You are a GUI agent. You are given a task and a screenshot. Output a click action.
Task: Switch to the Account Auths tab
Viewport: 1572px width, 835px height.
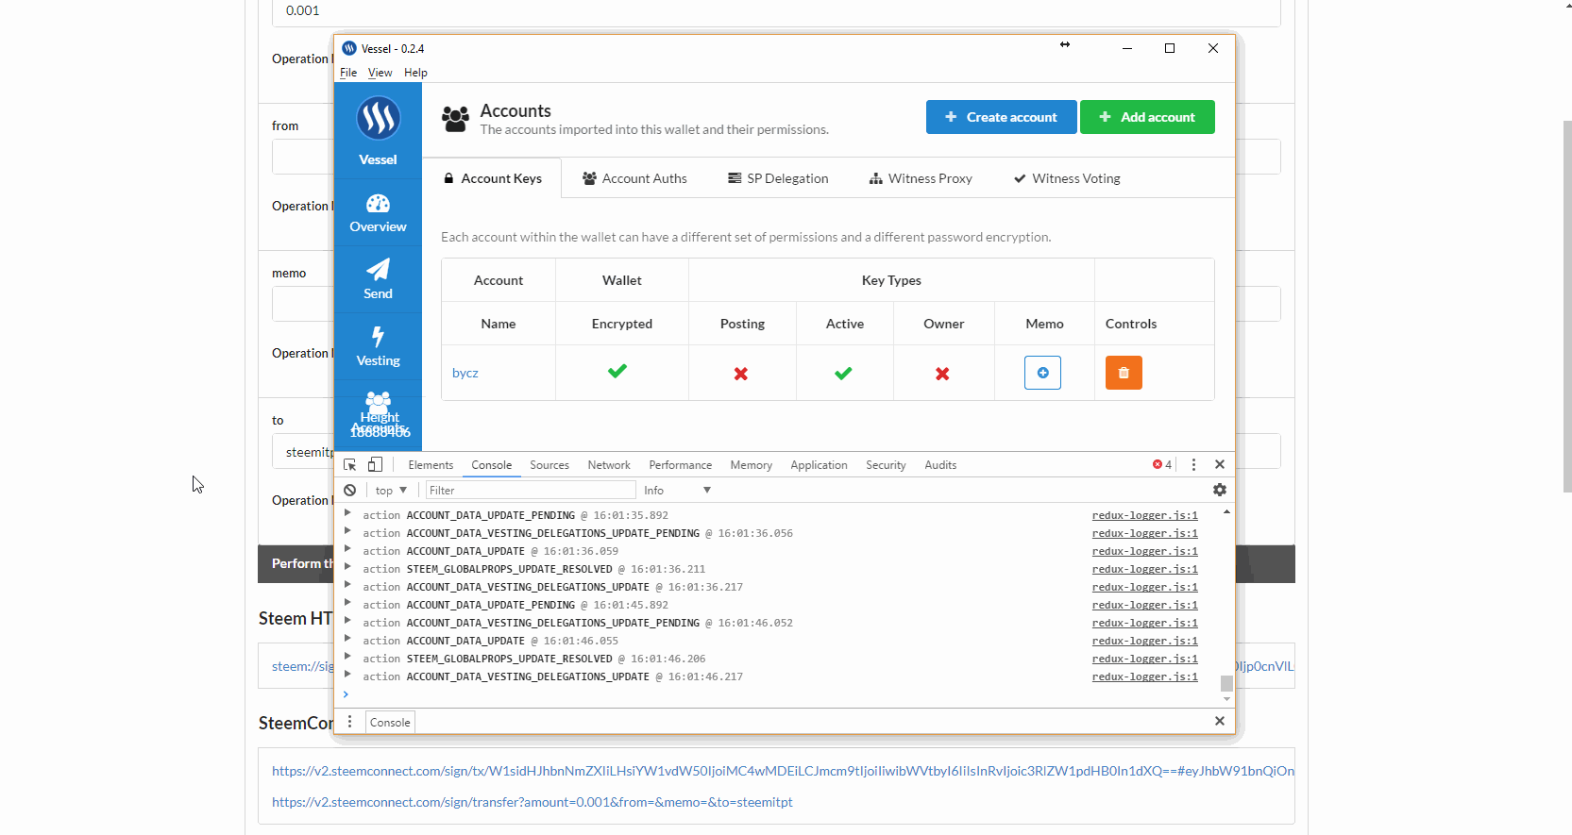634,178
